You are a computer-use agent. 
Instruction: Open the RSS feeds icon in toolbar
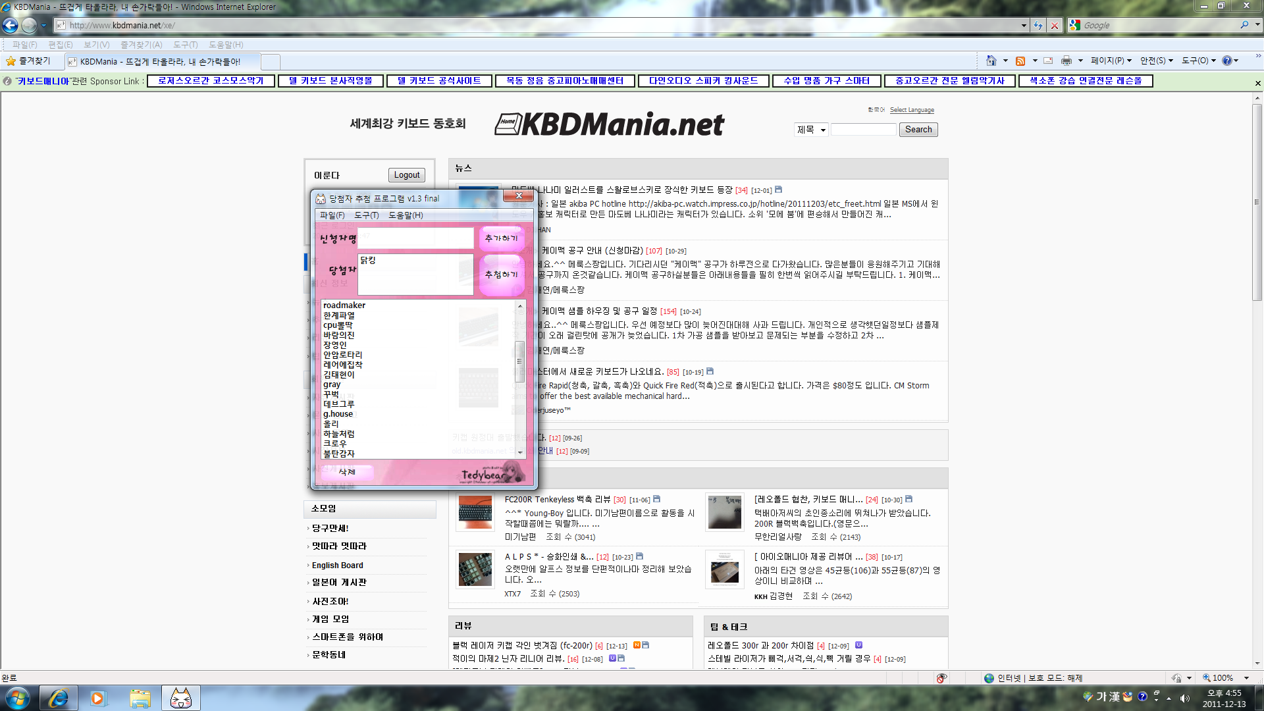[x=1020, y=61]
